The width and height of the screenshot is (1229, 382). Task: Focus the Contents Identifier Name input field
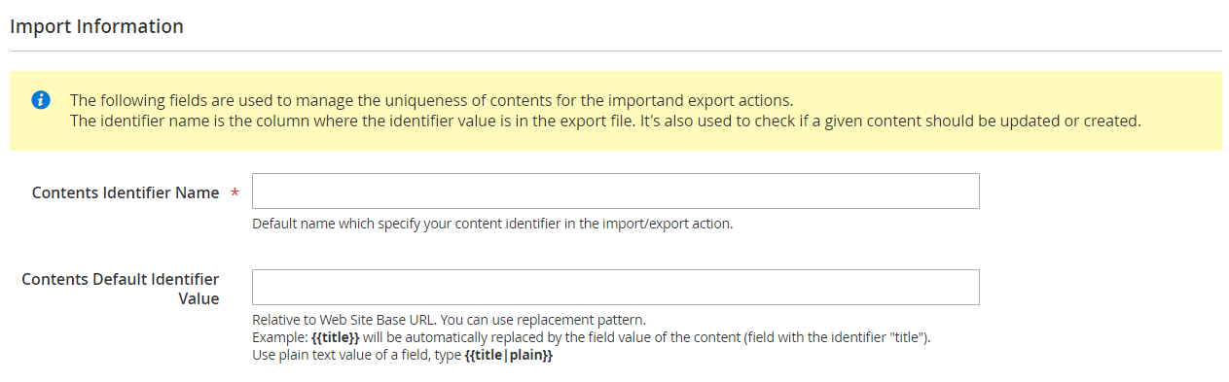pos(615,191)
